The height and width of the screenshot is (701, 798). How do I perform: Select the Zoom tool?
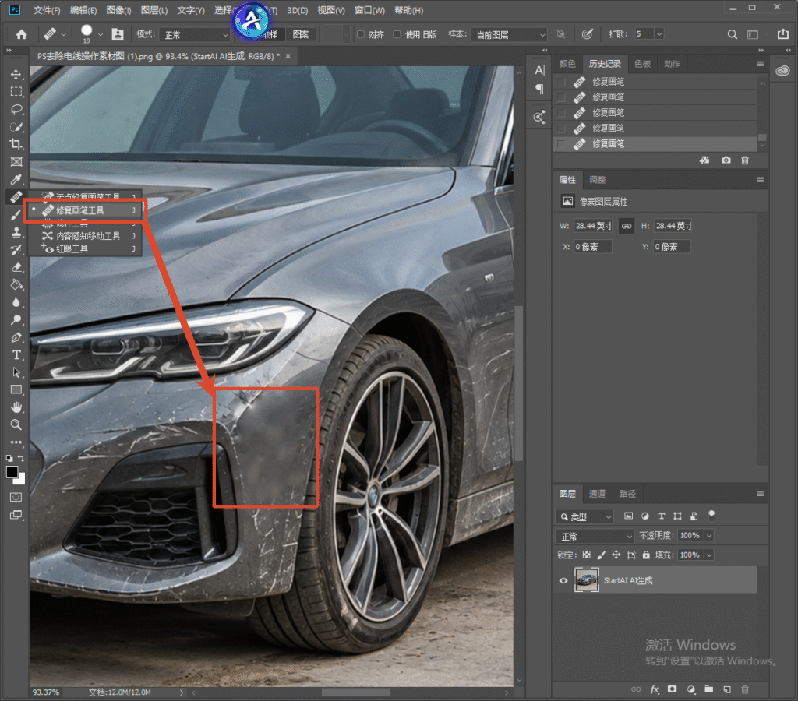pyautogui.click(x=16, y=424)
